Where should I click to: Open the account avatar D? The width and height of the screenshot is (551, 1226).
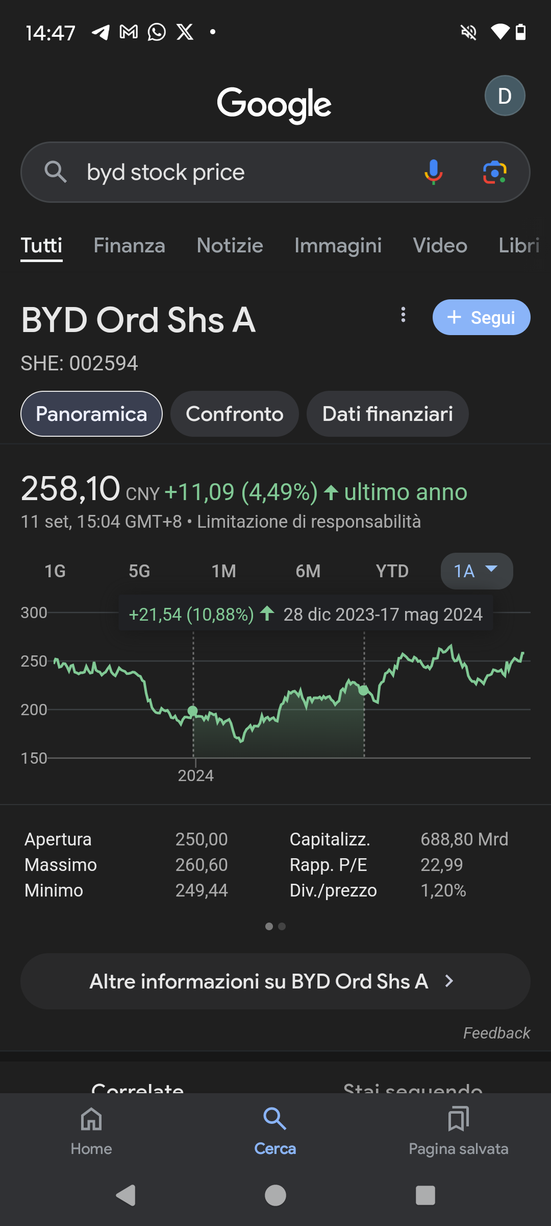click(x=505, y=96)
